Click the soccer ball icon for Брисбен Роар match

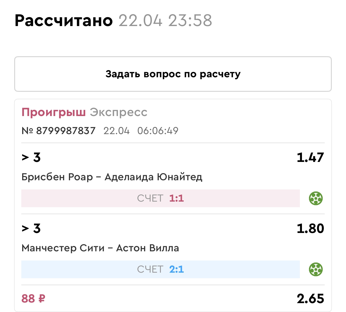pyautogui.click(x=316, y=198)
